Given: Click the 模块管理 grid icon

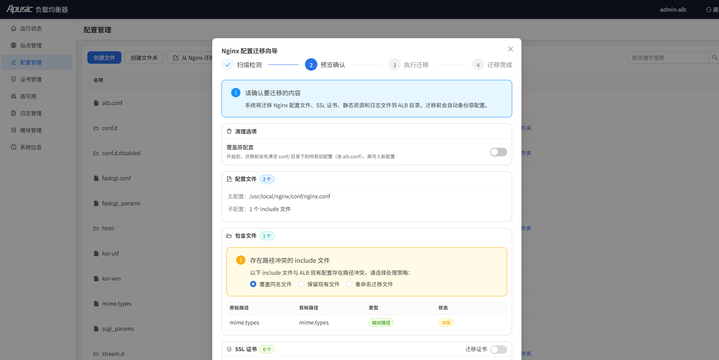Looking at the screenshot, I should (x=14, y=130).
